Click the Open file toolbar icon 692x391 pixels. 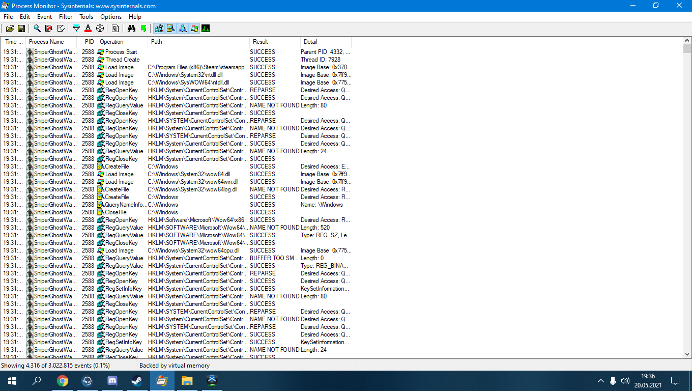(10, 29)
